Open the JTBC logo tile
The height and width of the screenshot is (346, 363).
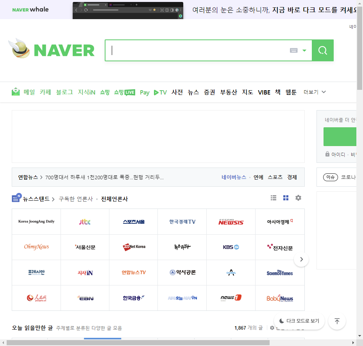tap(85, 222)
